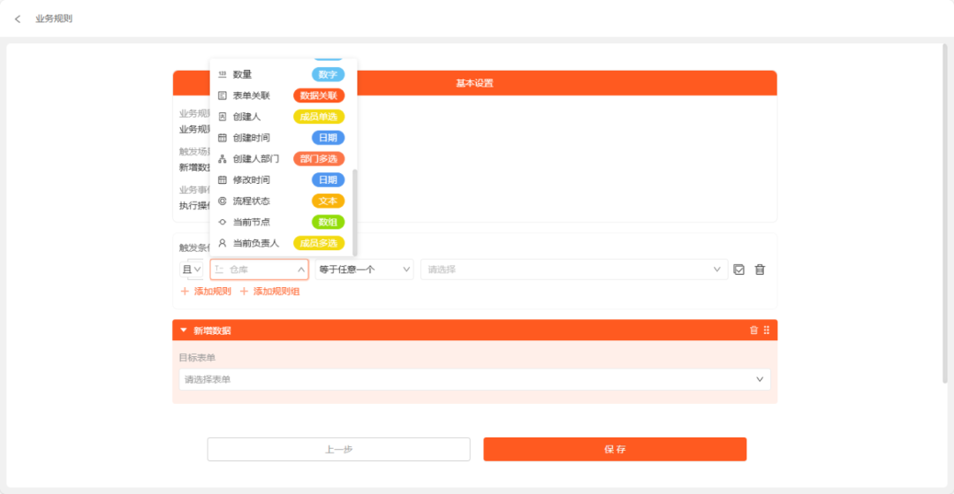Click the form icon beside 表单关联
Screen dimensions: 954x494
222,95
